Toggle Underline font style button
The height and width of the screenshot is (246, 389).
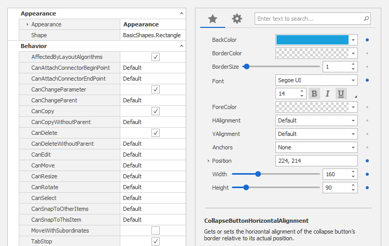click(341, 94)
